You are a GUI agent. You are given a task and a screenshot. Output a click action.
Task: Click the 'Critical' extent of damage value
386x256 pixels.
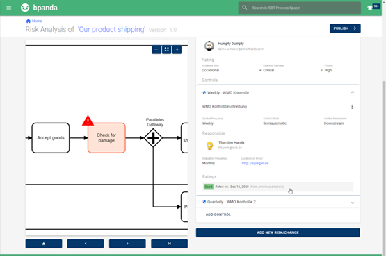[x=268, y=70]
